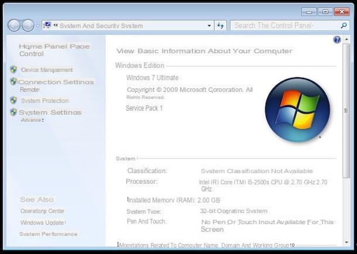
Task: Click the shield icon beside System Settings
Action: (13, 112)
